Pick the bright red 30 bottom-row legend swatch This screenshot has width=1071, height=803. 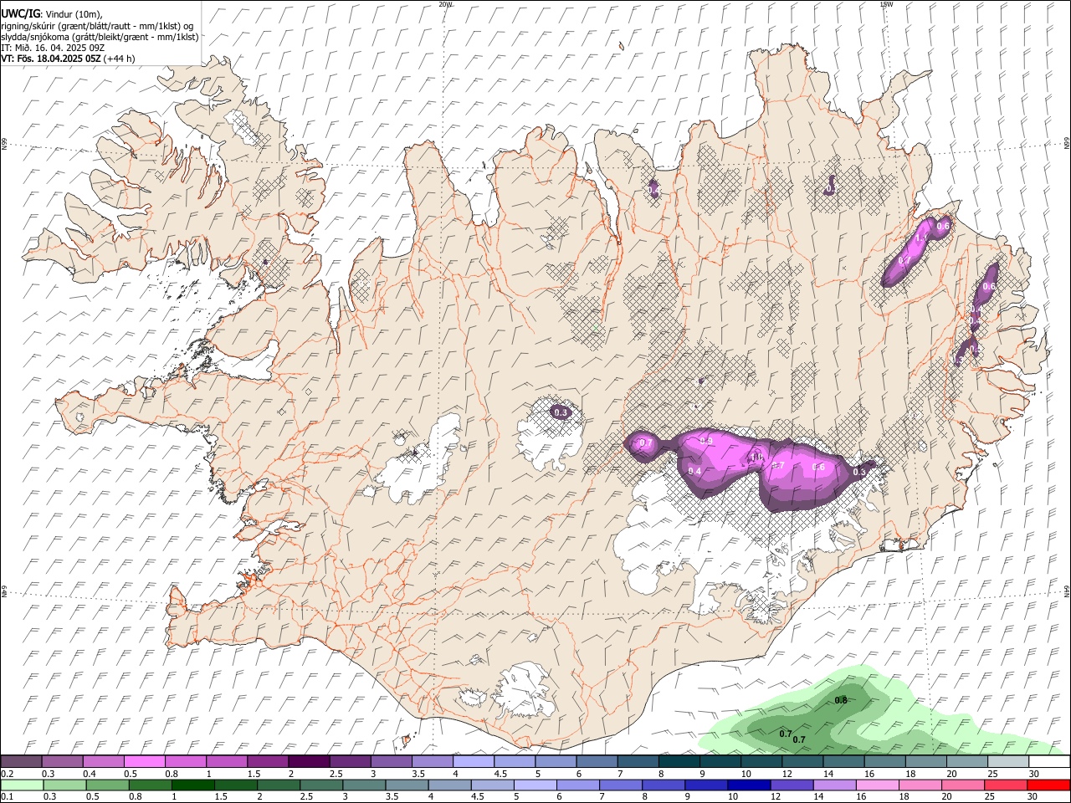tap(1049, 785)
